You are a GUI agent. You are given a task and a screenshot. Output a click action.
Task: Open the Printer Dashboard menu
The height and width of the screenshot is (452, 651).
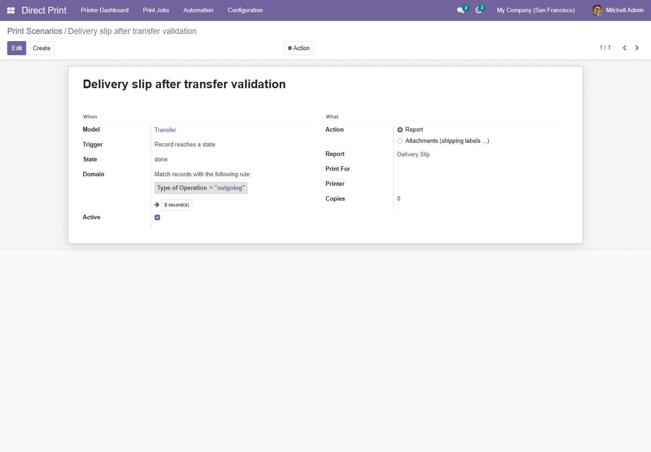(x=105, y=10)
